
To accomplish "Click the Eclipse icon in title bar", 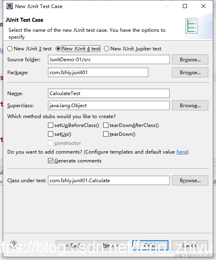I will [x=9, y=6].
